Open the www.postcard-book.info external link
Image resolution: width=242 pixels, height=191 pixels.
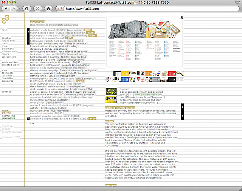(x=148, y=95)
